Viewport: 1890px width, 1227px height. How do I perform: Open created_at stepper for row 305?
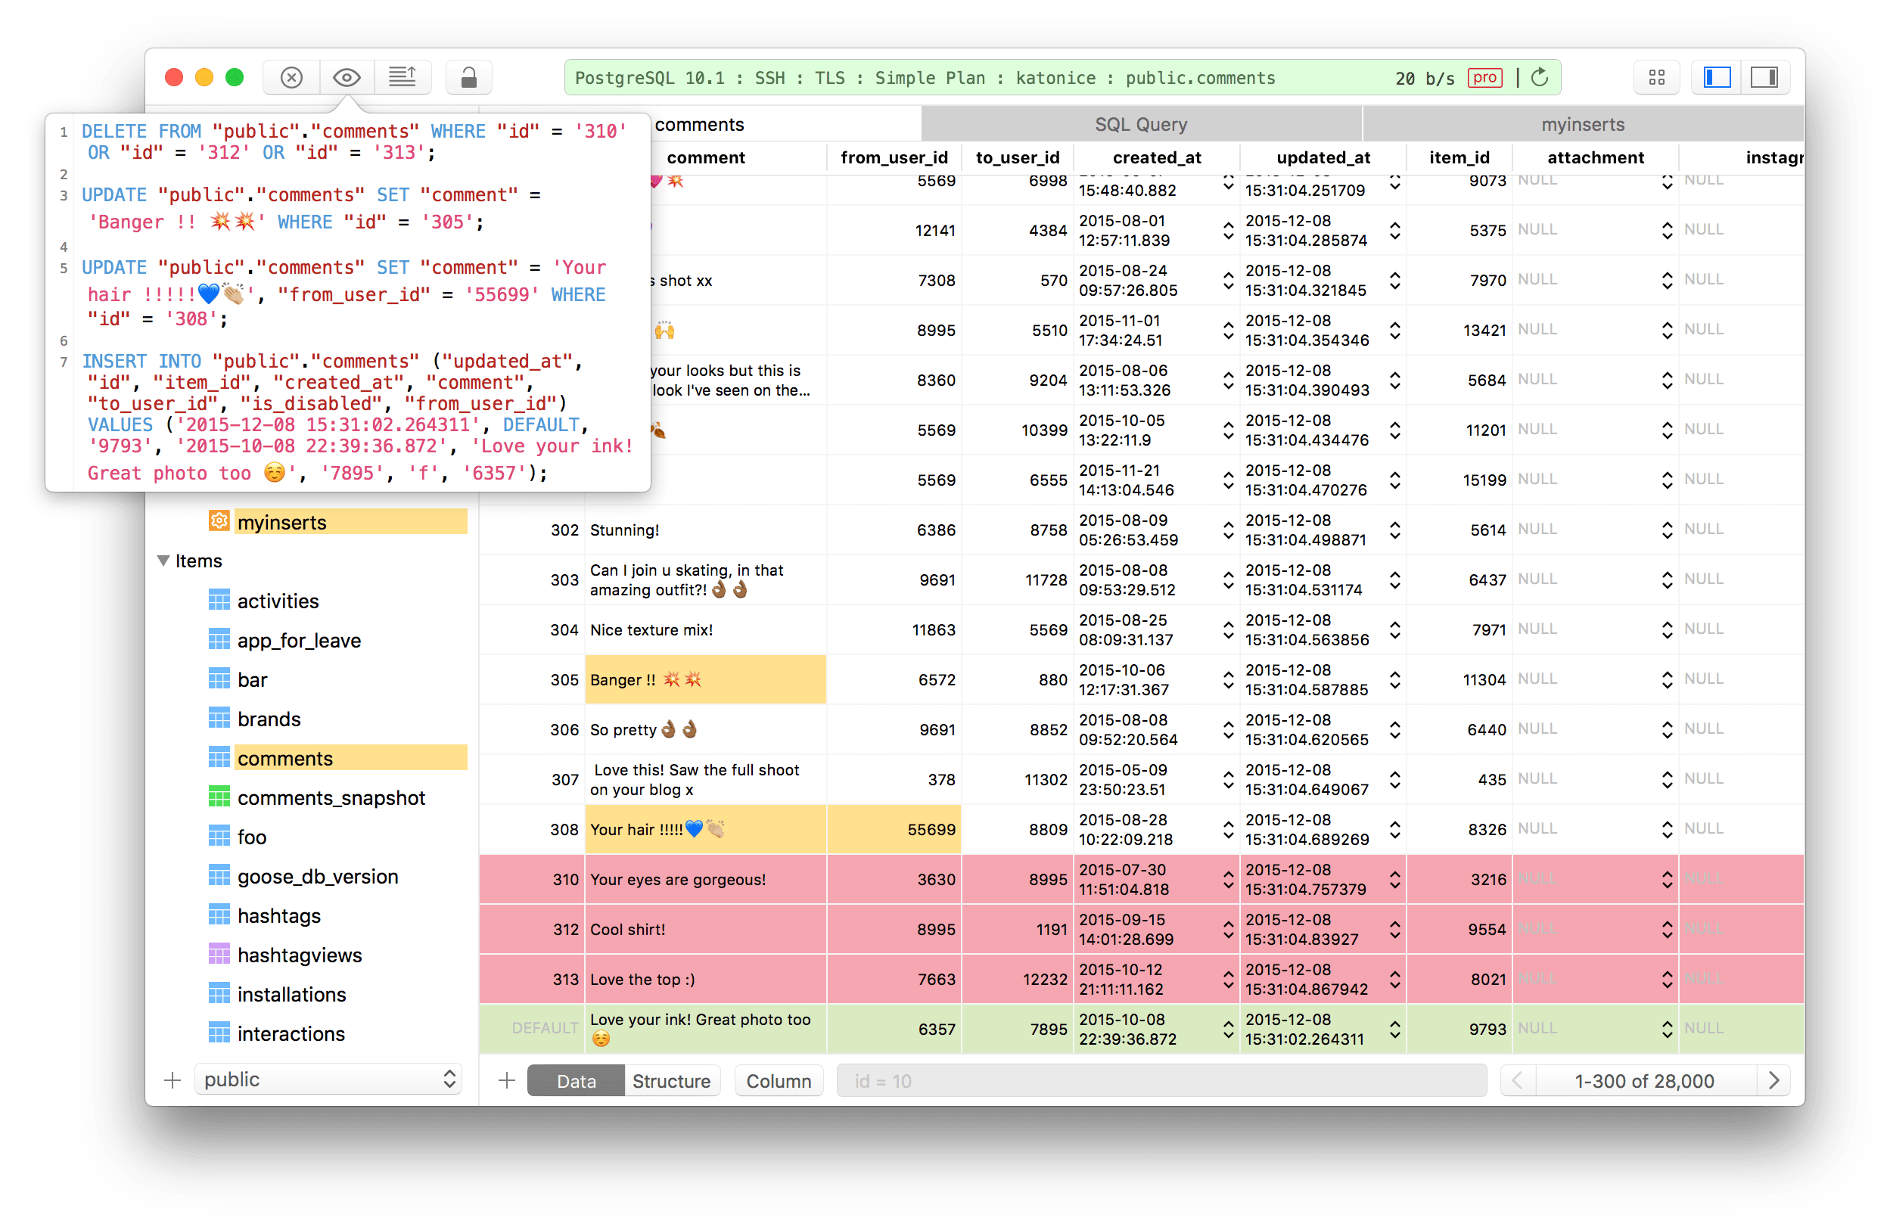coord(1228,679)
